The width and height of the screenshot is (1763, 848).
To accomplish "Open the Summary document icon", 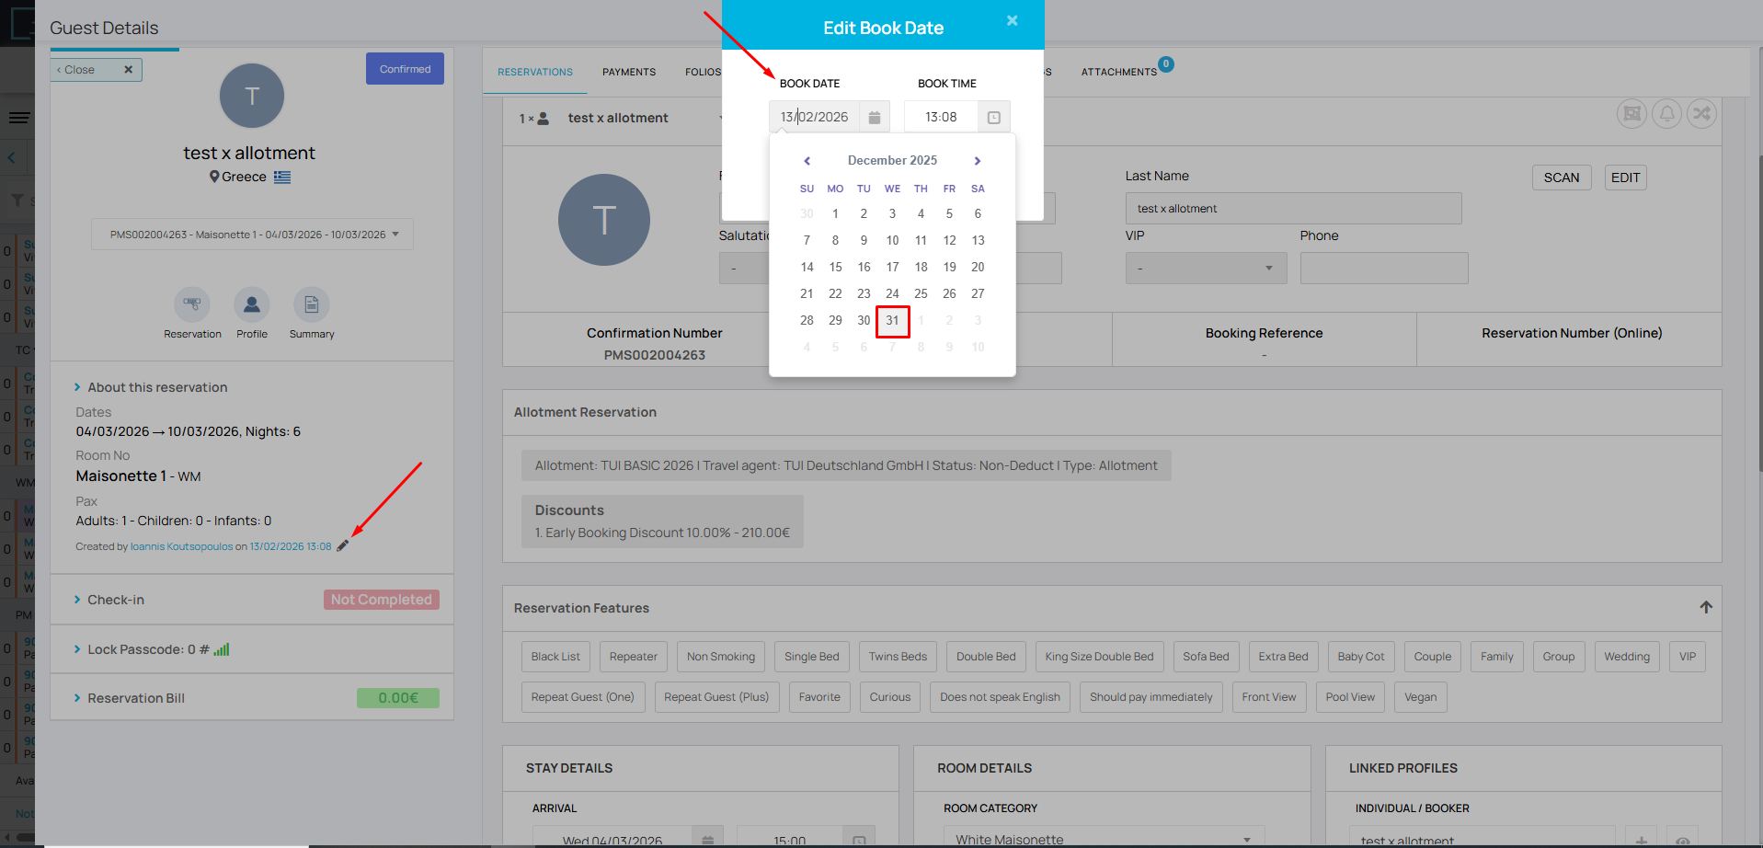I will pos(311,304).
